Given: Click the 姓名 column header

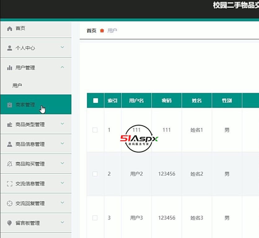Looking at the screenshot, I should coord(197,101).
